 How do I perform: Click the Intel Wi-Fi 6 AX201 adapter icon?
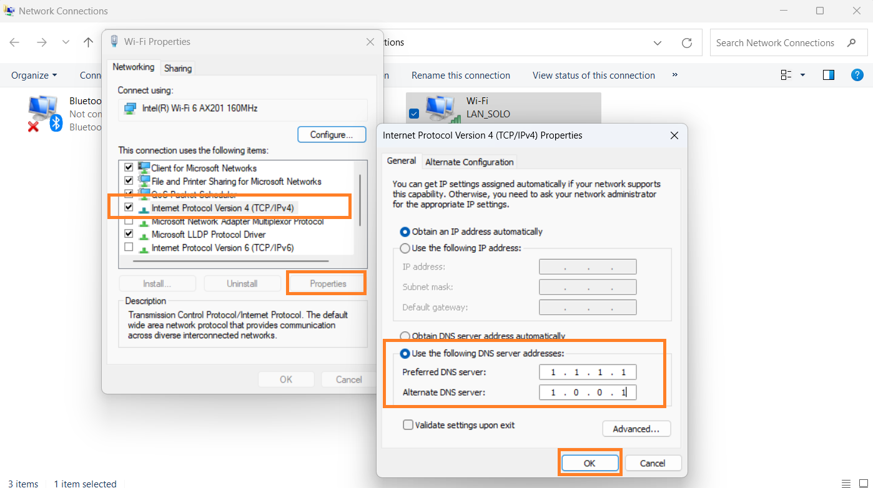(x=130, y=109)
